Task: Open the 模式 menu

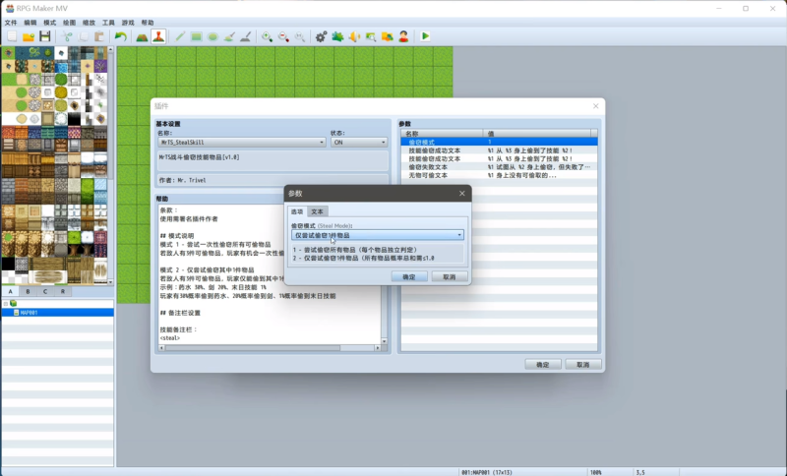Action: (x=50, y=23)
